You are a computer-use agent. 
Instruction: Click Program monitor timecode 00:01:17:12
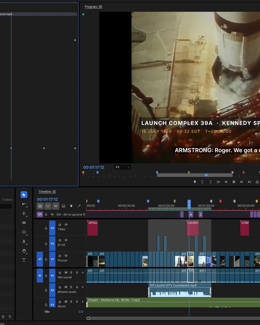pyautogui.click(x=94, y=167)
